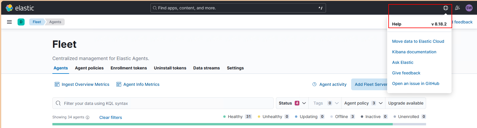Click the Elastic logo
This screenshot has width=477, height=128.
pyautogui.click(x=20, y=8)
